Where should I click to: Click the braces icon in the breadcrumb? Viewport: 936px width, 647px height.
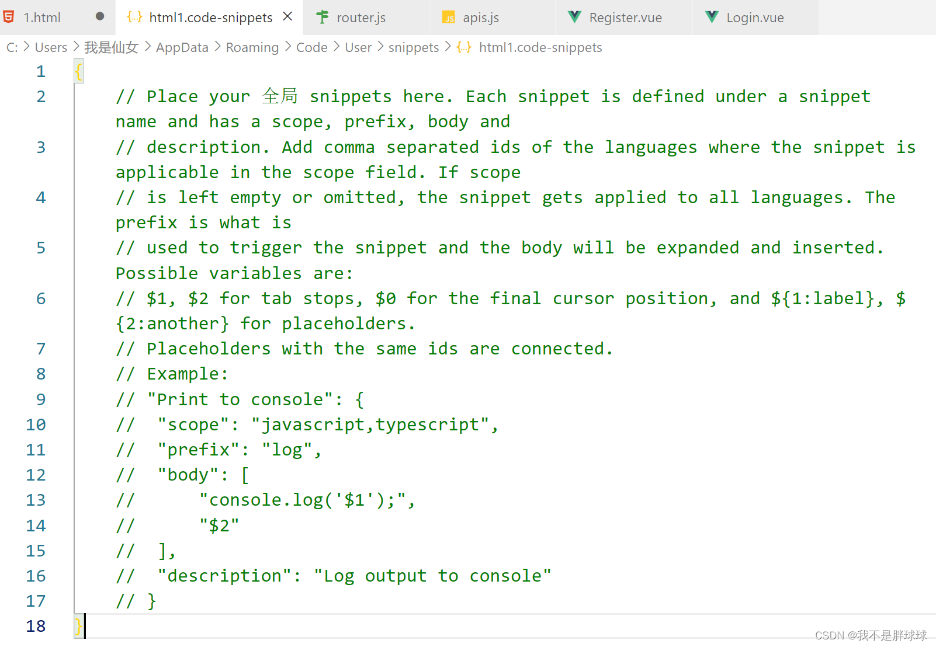click(464, 47)
